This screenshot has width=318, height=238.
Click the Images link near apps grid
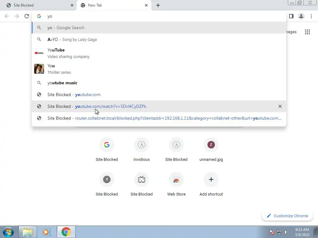point(291,32)
